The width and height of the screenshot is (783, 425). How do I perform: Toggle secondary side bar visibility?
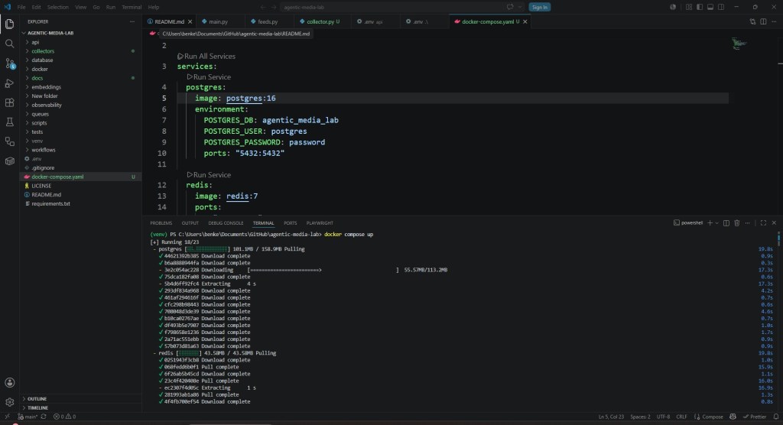tap(721, 7)
